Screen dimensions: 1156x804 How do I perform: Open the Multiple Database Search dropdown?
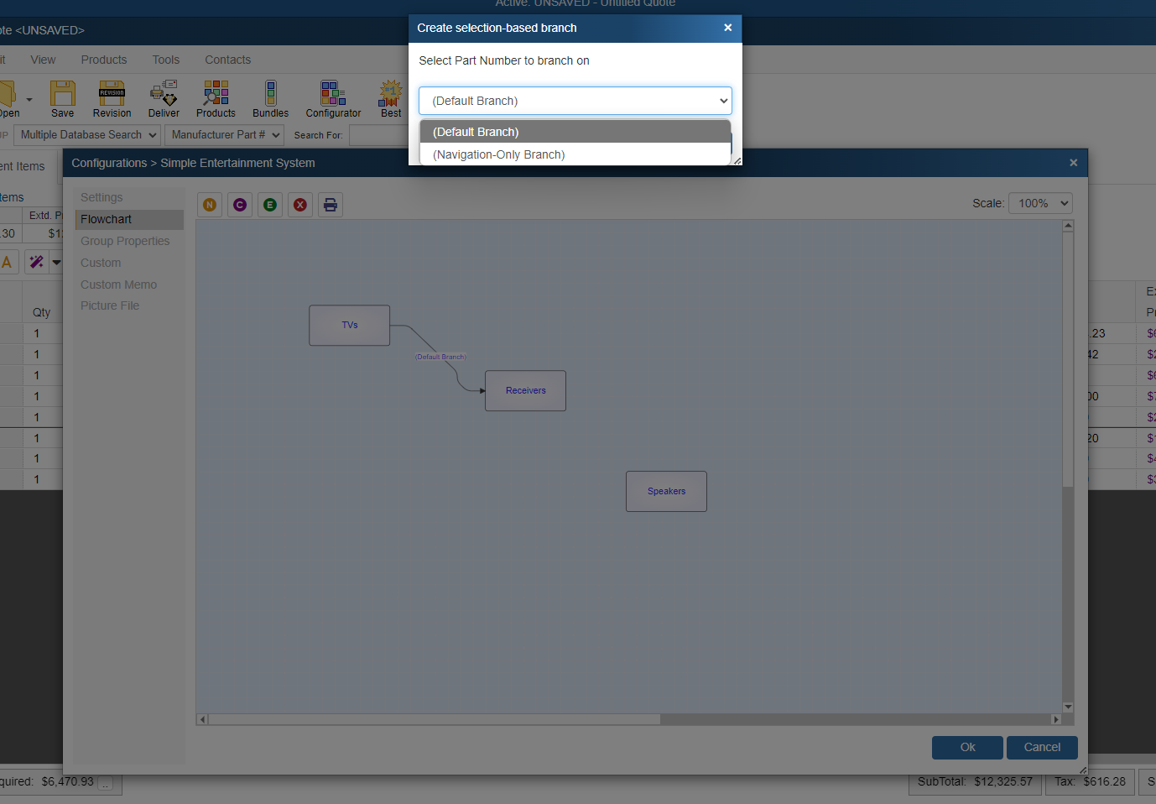88,135
